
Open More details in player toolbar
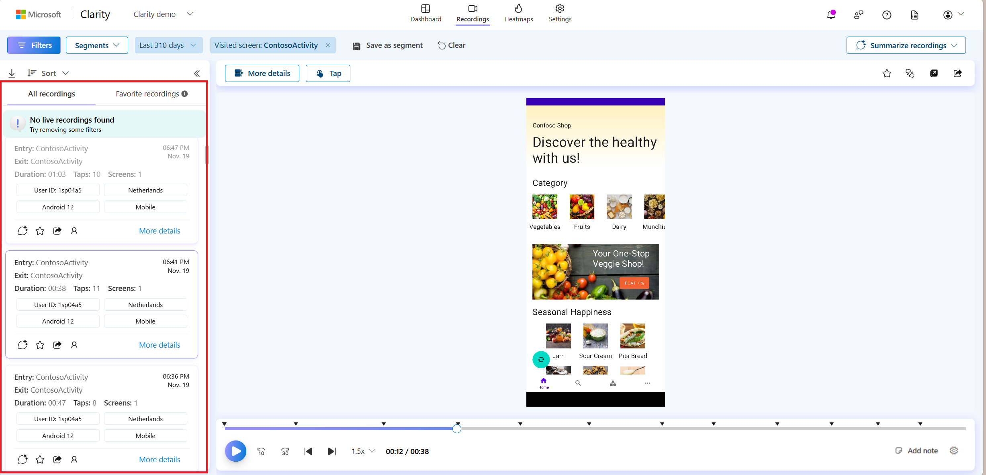tap(262, 73)
